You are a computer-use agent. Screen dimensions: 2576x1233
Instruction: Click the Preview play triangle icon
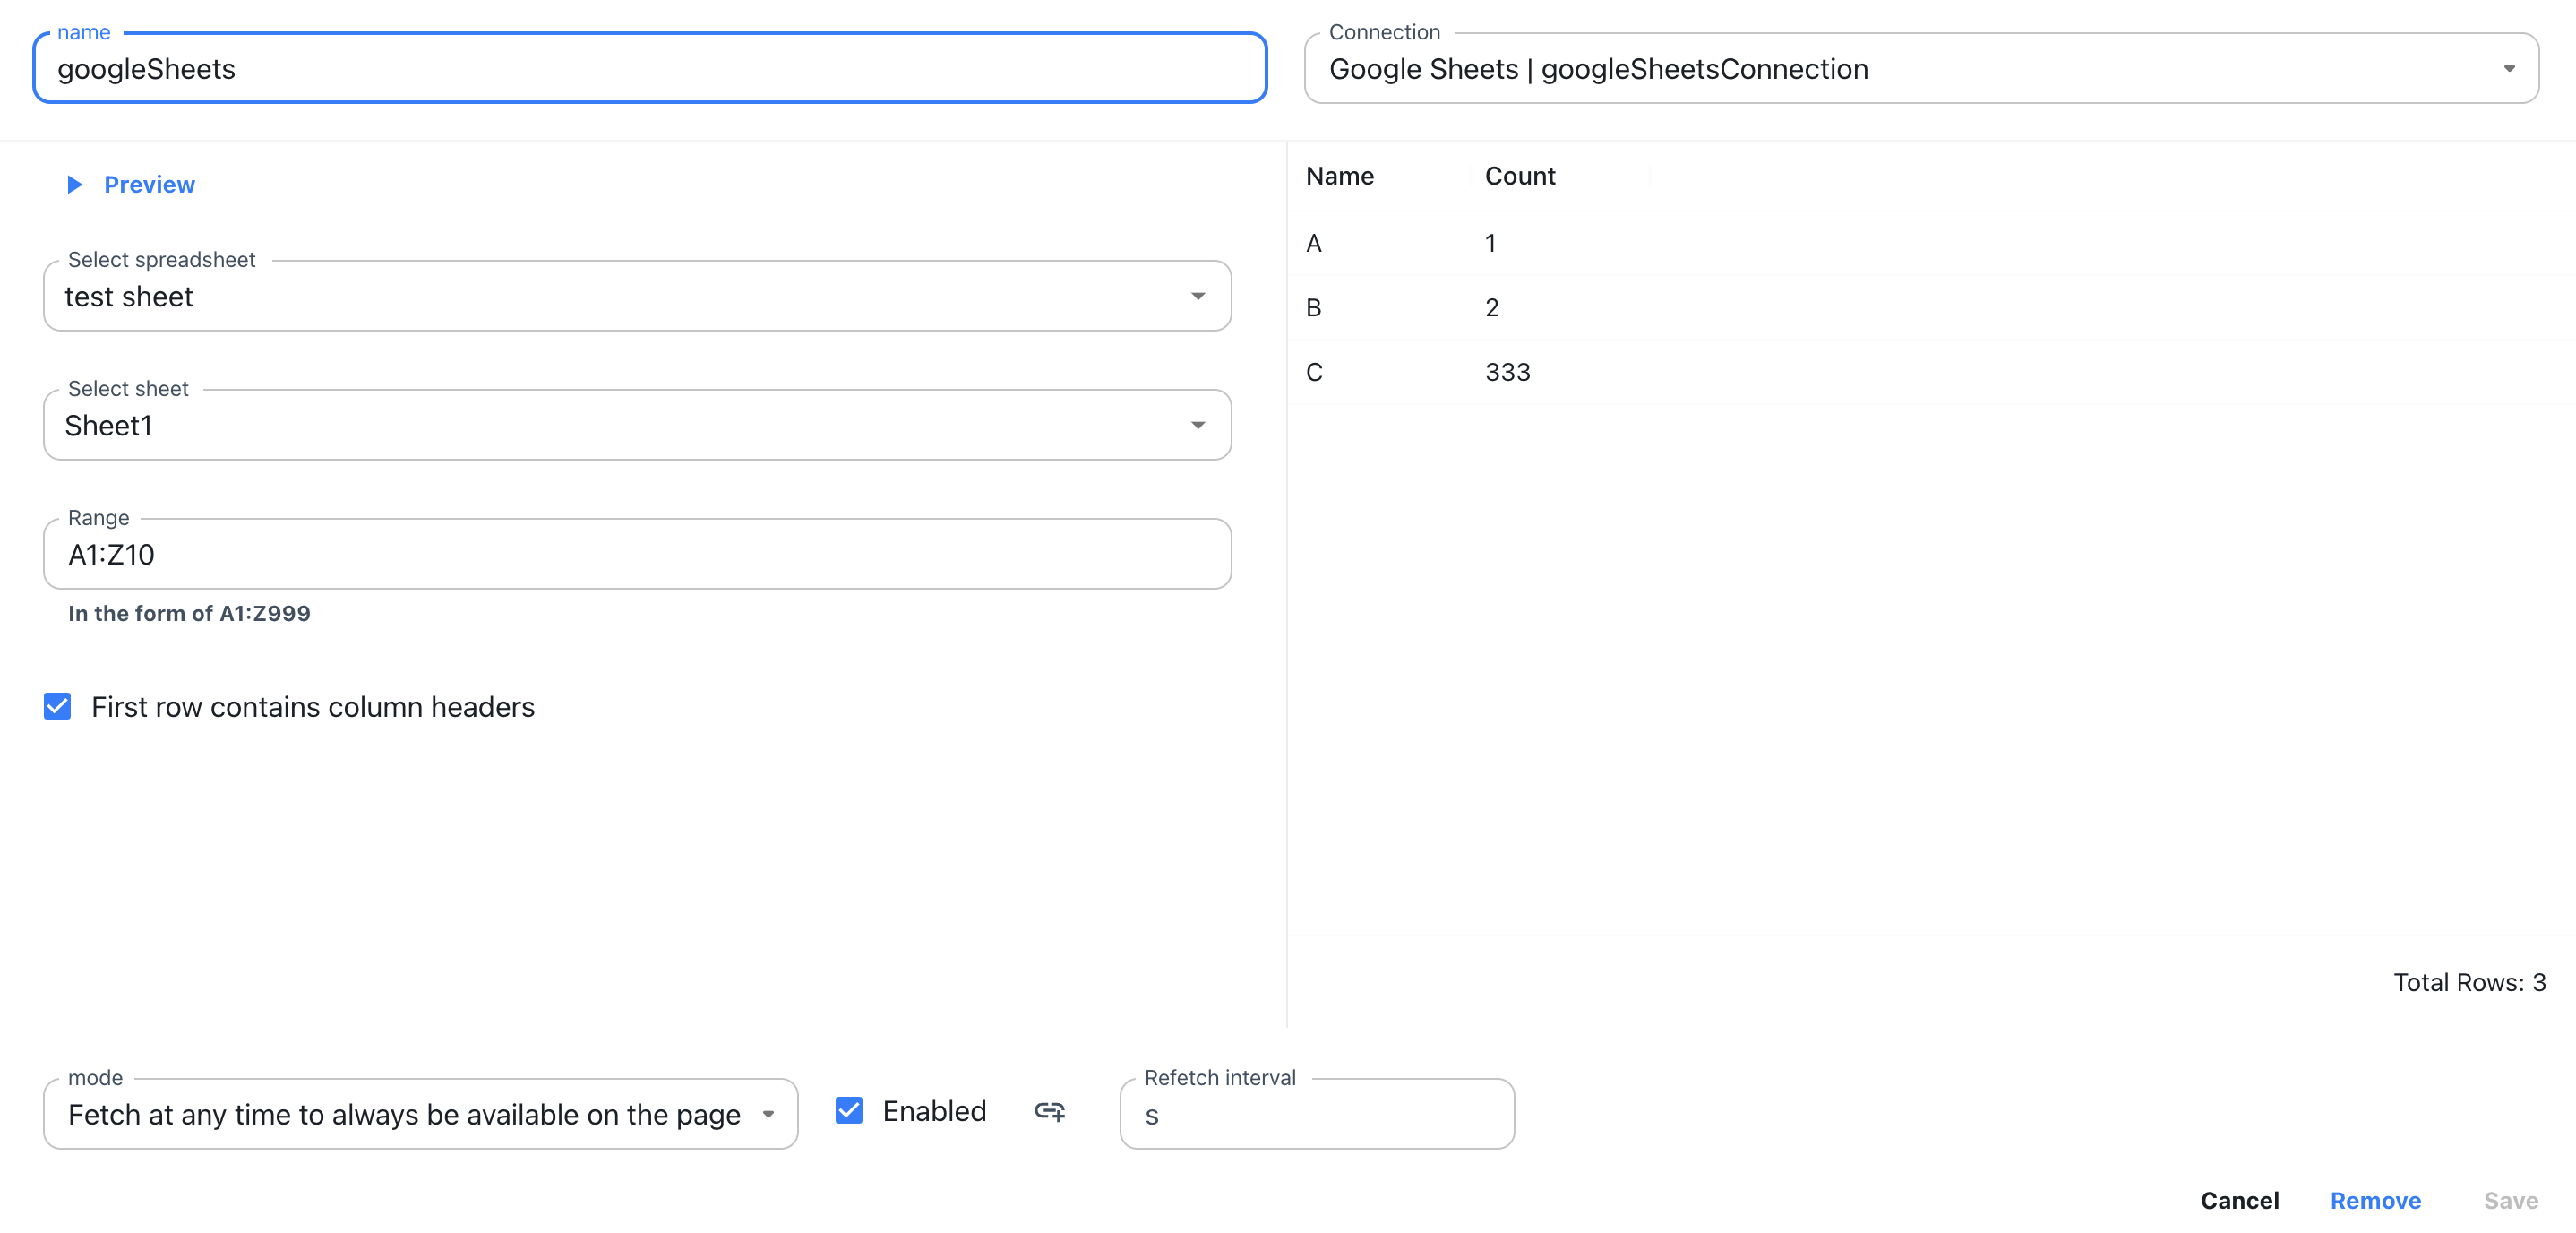coord(74,185)
